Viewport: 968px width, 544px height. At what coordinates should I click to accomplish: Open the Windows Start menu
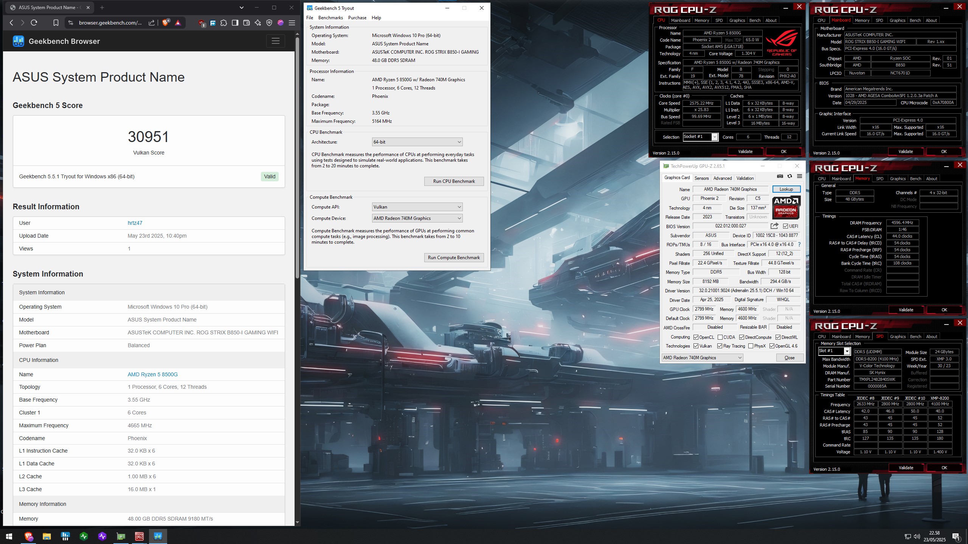tap(9, 536)
